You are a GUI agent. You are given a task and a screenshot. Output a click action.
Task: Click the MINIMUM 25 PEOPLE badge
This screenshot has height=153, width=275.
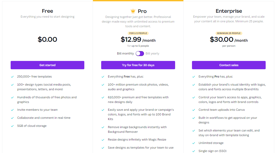(x=229, y=33)
